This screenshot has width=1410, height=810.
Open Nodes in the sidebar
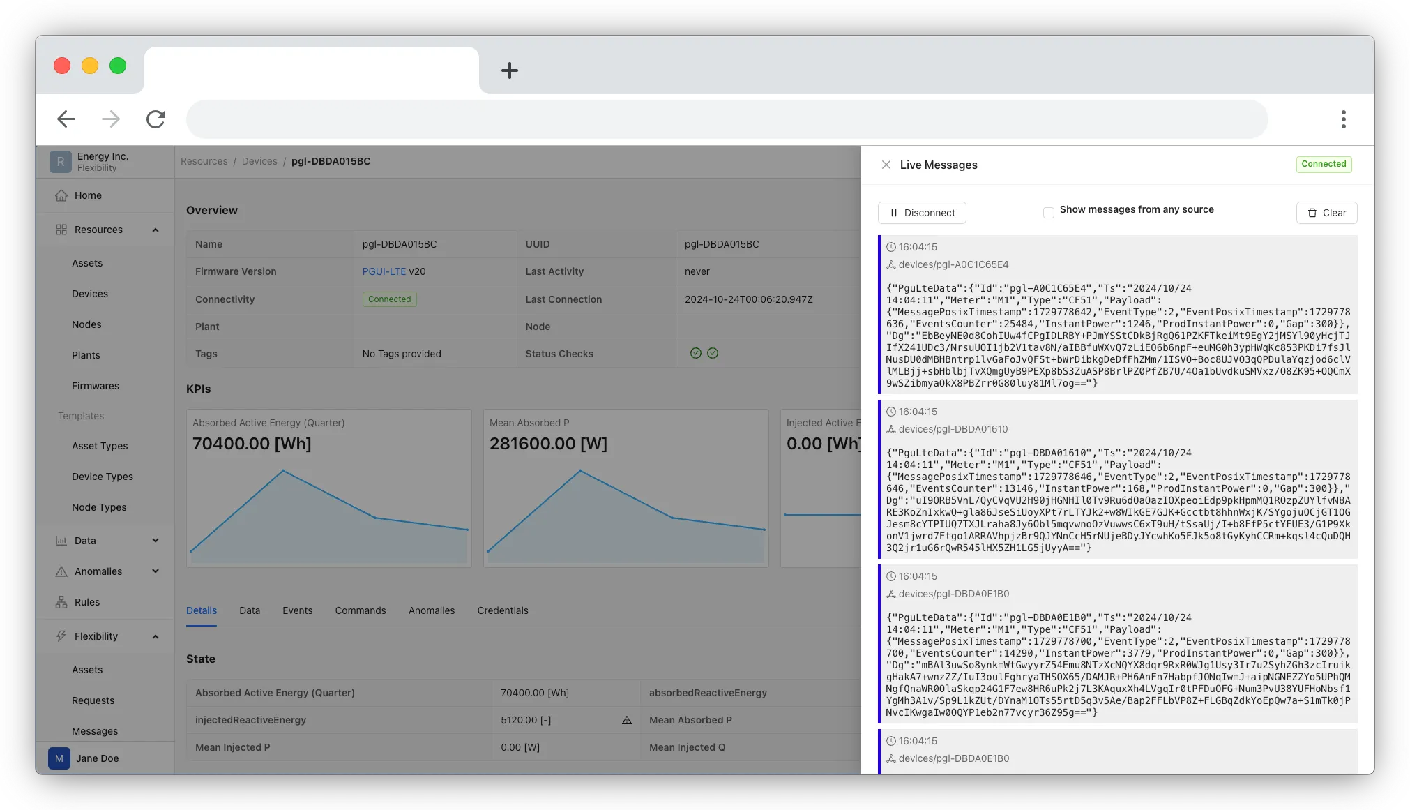[86, 324]
